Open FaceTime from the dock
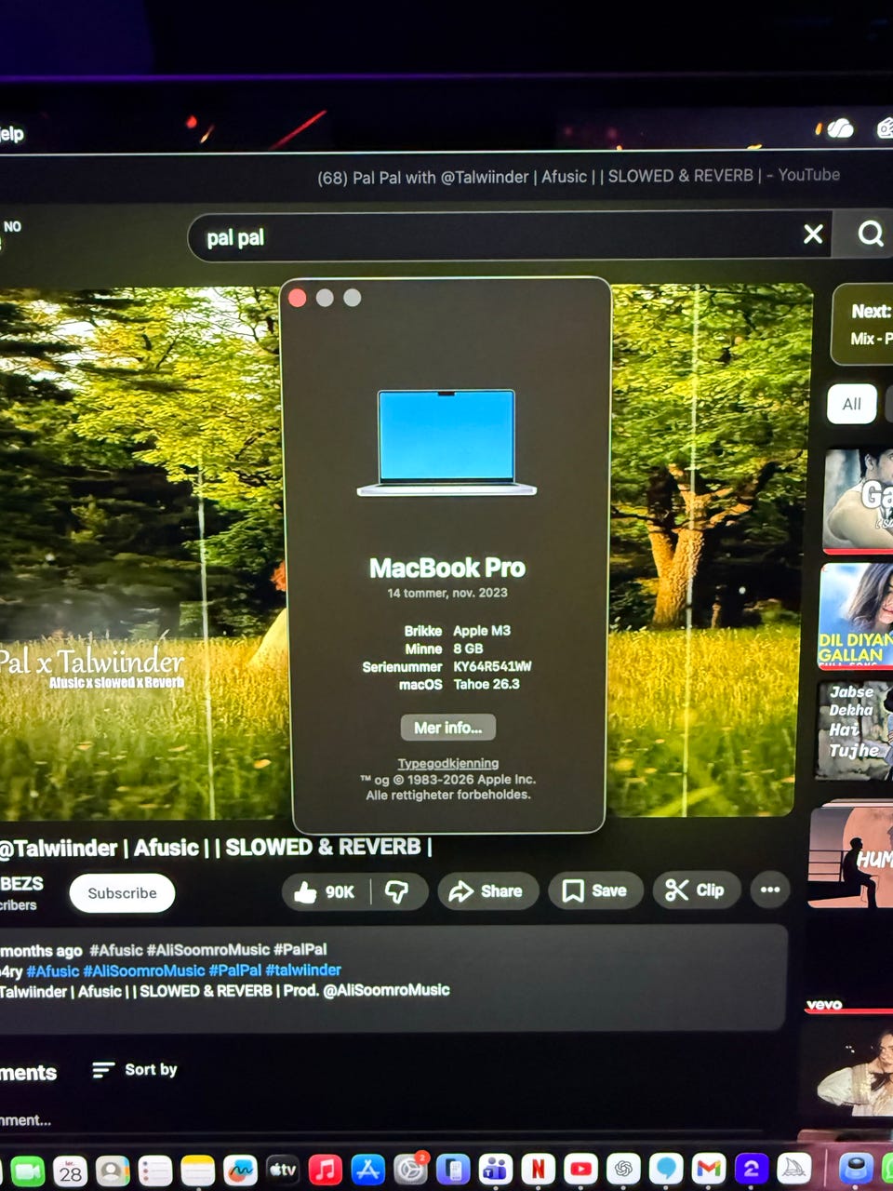The image size is (893, 1191). point(26,1171)
